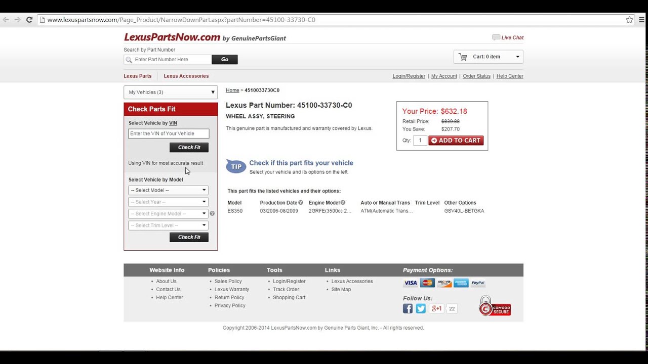The image size is (648, 364).
Task: Click the American Express payment icon
Action: click(461, 283)
